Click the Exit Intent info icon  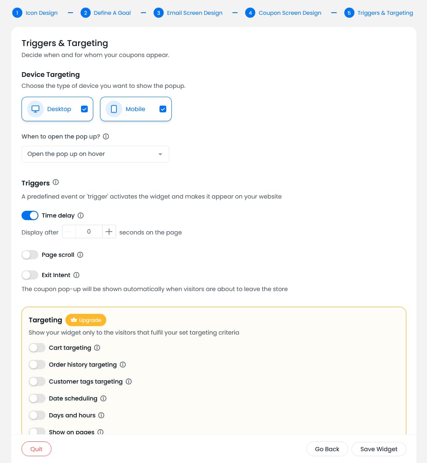coord(76,275)
